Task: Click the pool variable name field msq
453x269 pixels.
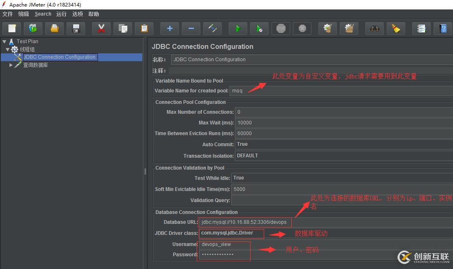Action: click(341, 91)
